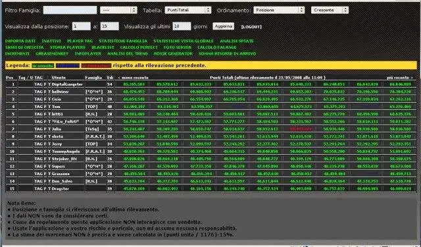Focus the Filtro Famiglia text field
The width and height of the screenshot is (421, 247).
click(x=70, y=11)
